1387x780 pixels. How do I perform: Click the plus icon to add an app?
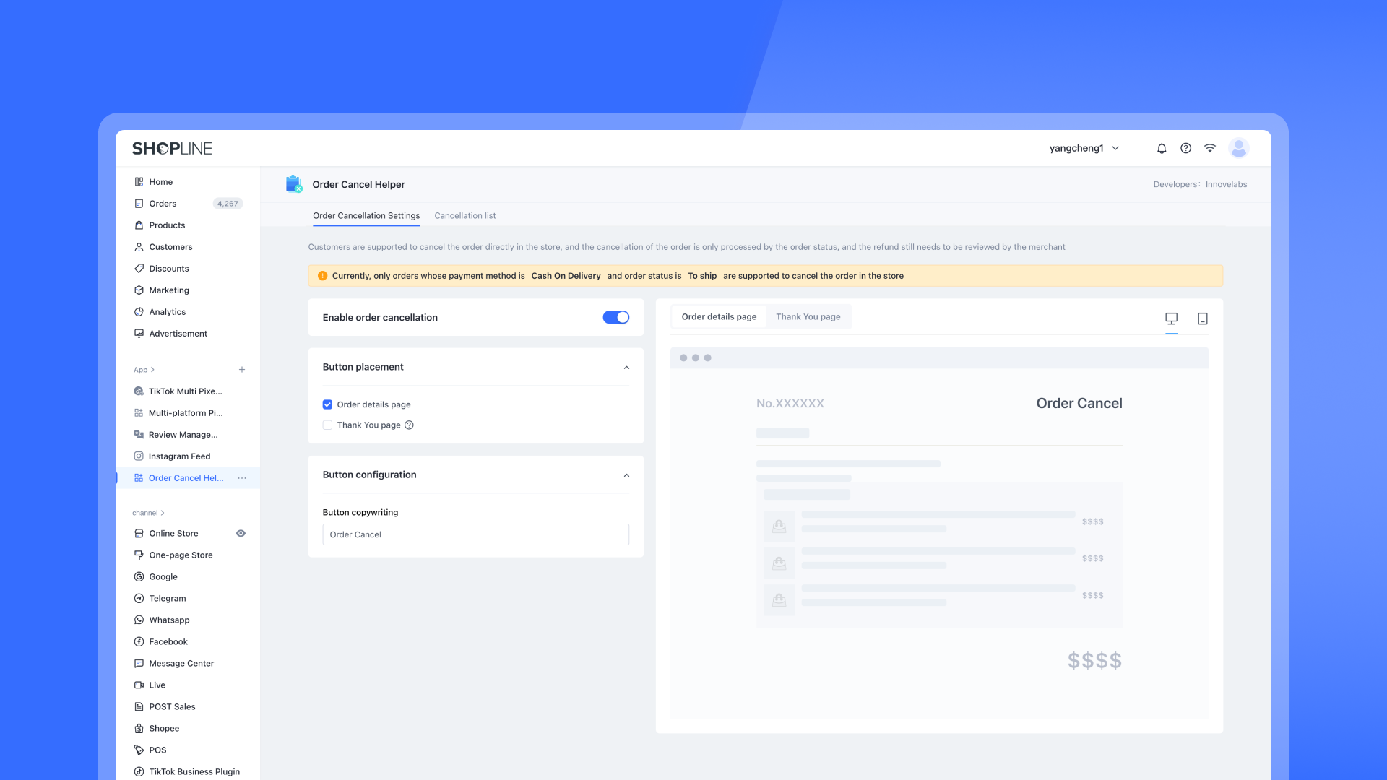(x=242, y=370)
